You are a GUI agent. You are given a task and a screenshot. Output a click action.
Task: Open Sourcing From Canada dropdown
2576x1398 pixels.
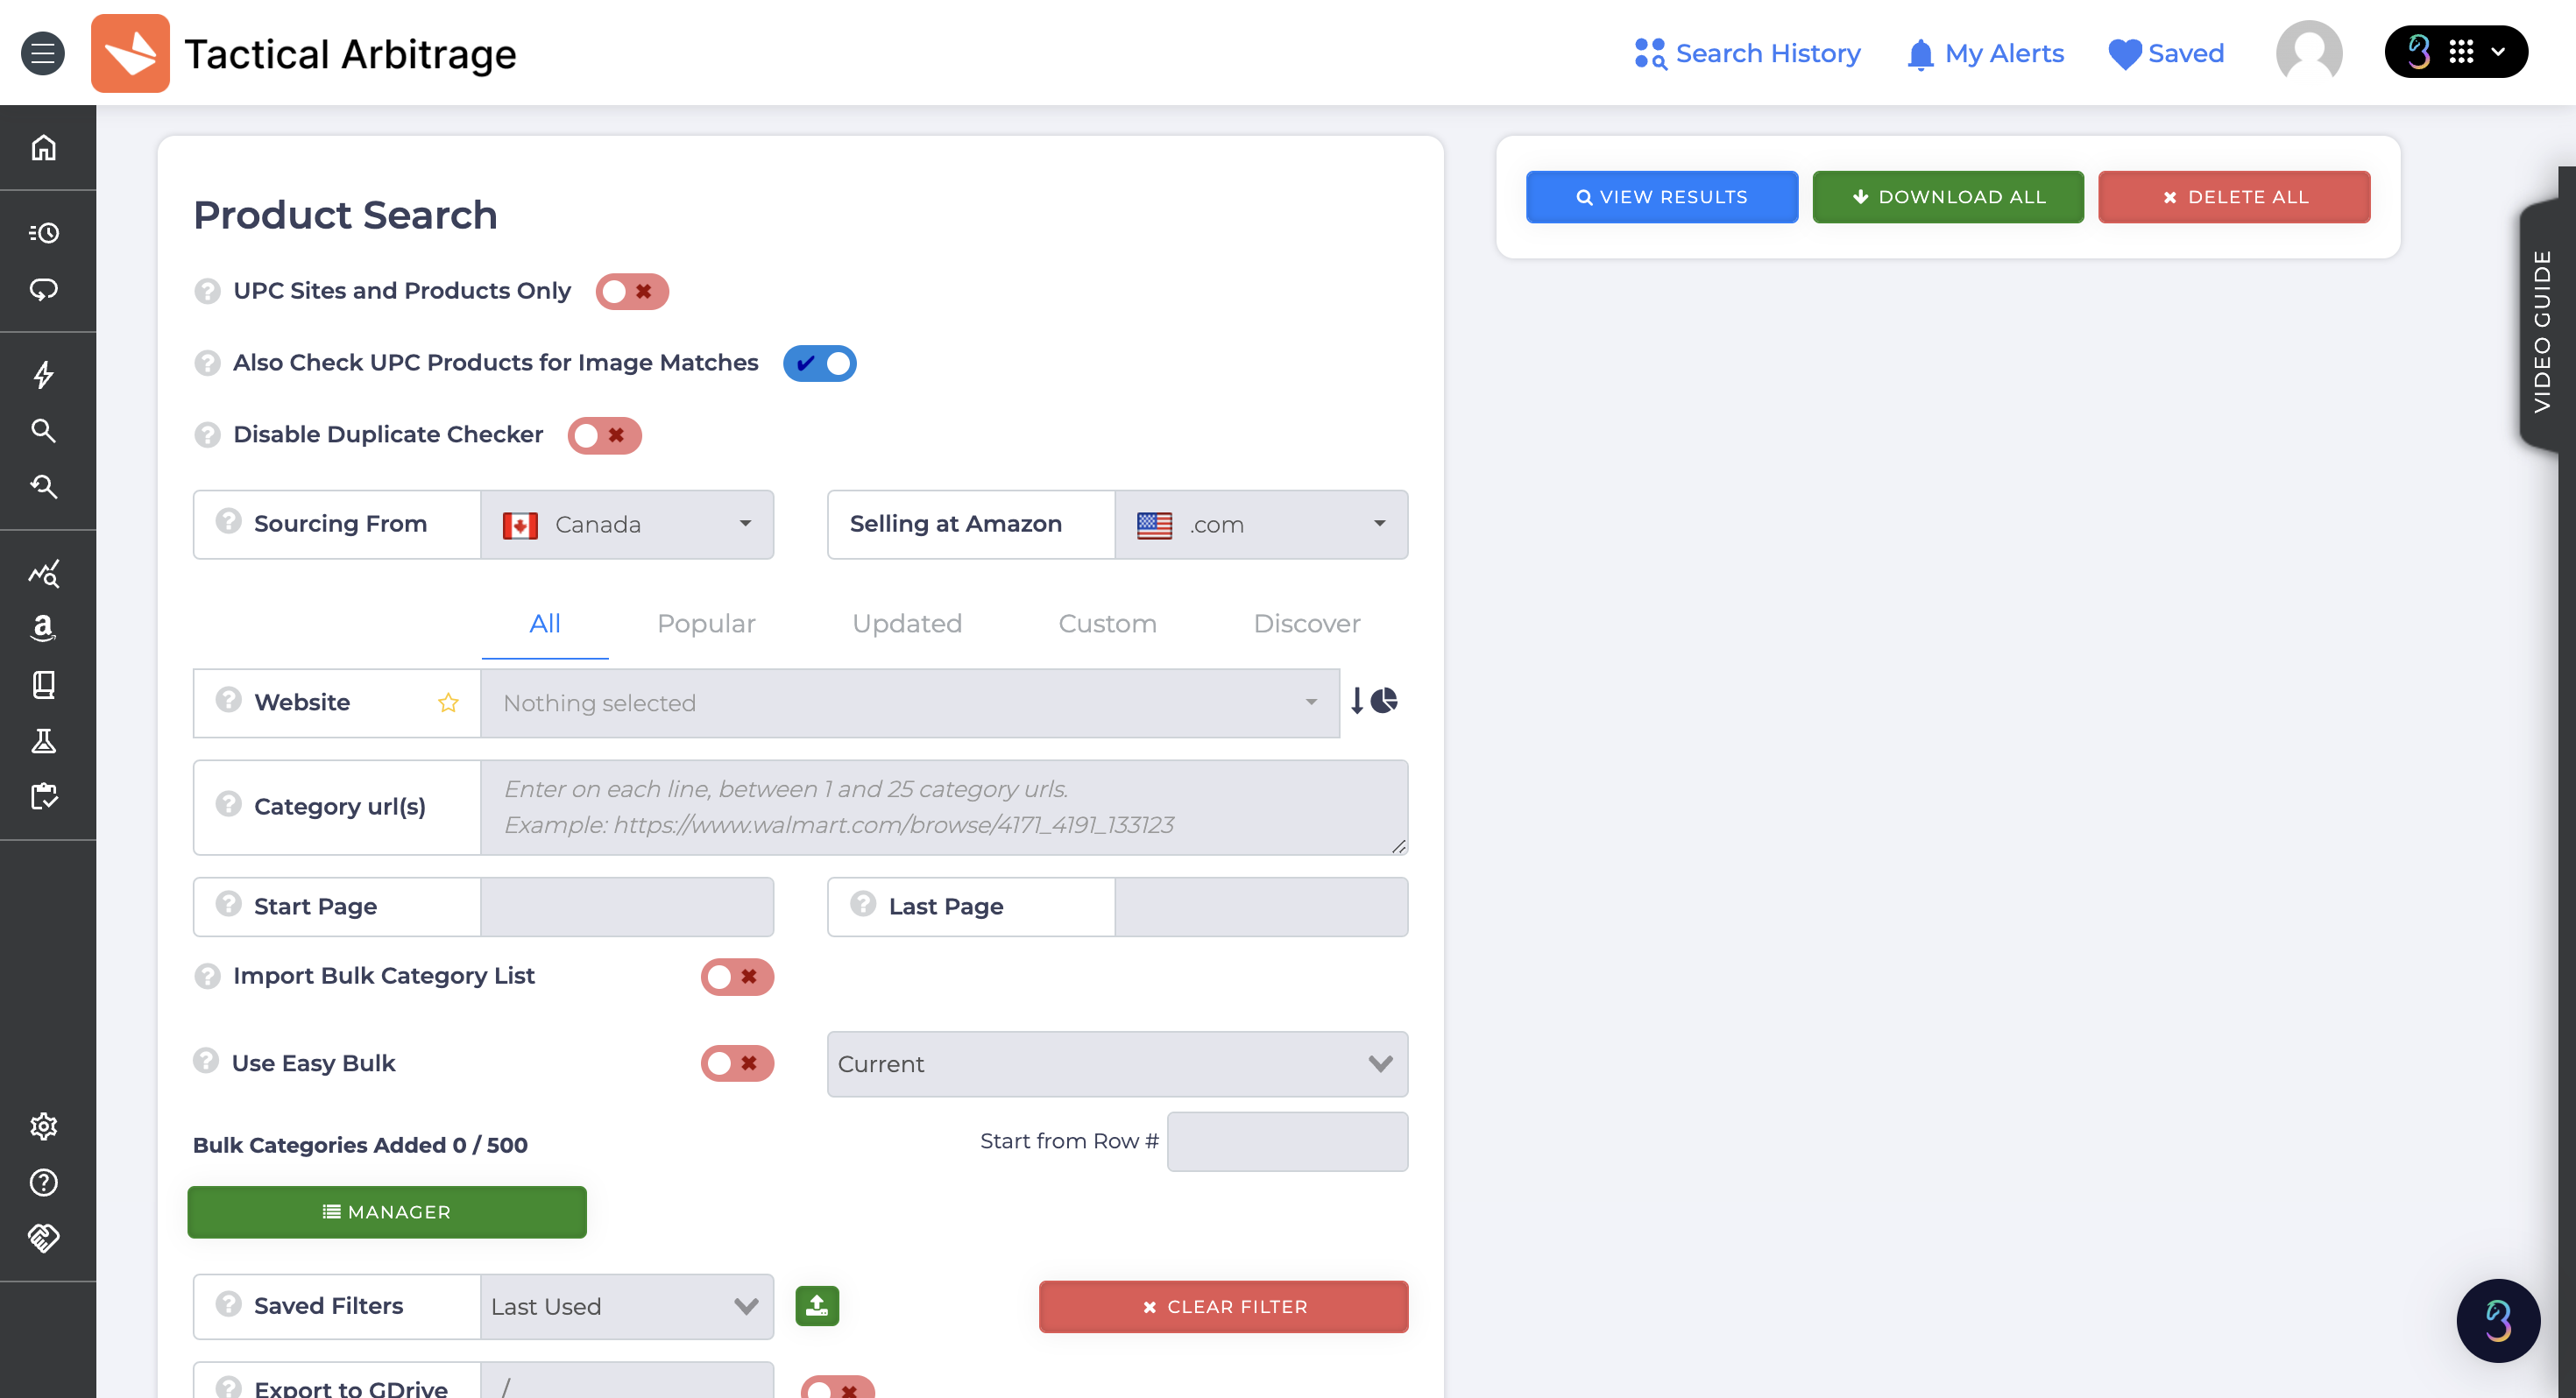[x=627, y=525]
